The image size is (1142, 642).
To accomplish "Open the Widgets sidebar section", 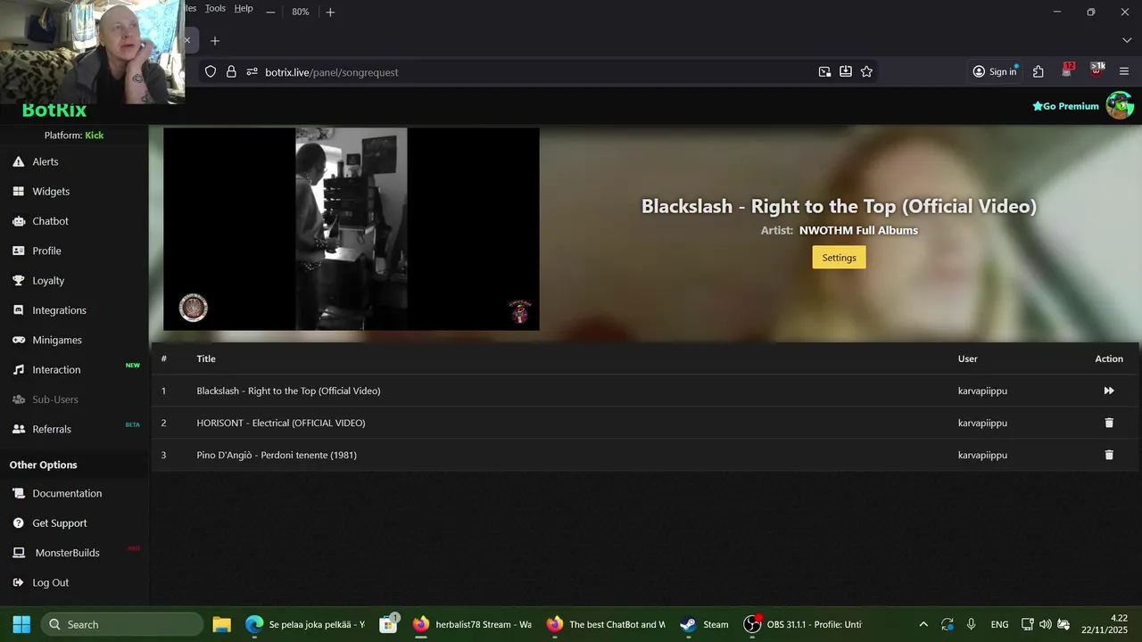I will point(50,191).
